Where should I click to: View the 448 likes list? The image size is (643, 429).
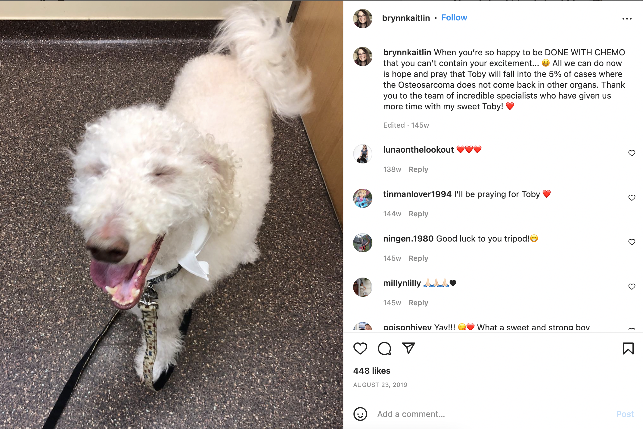[x=371, y=371]
